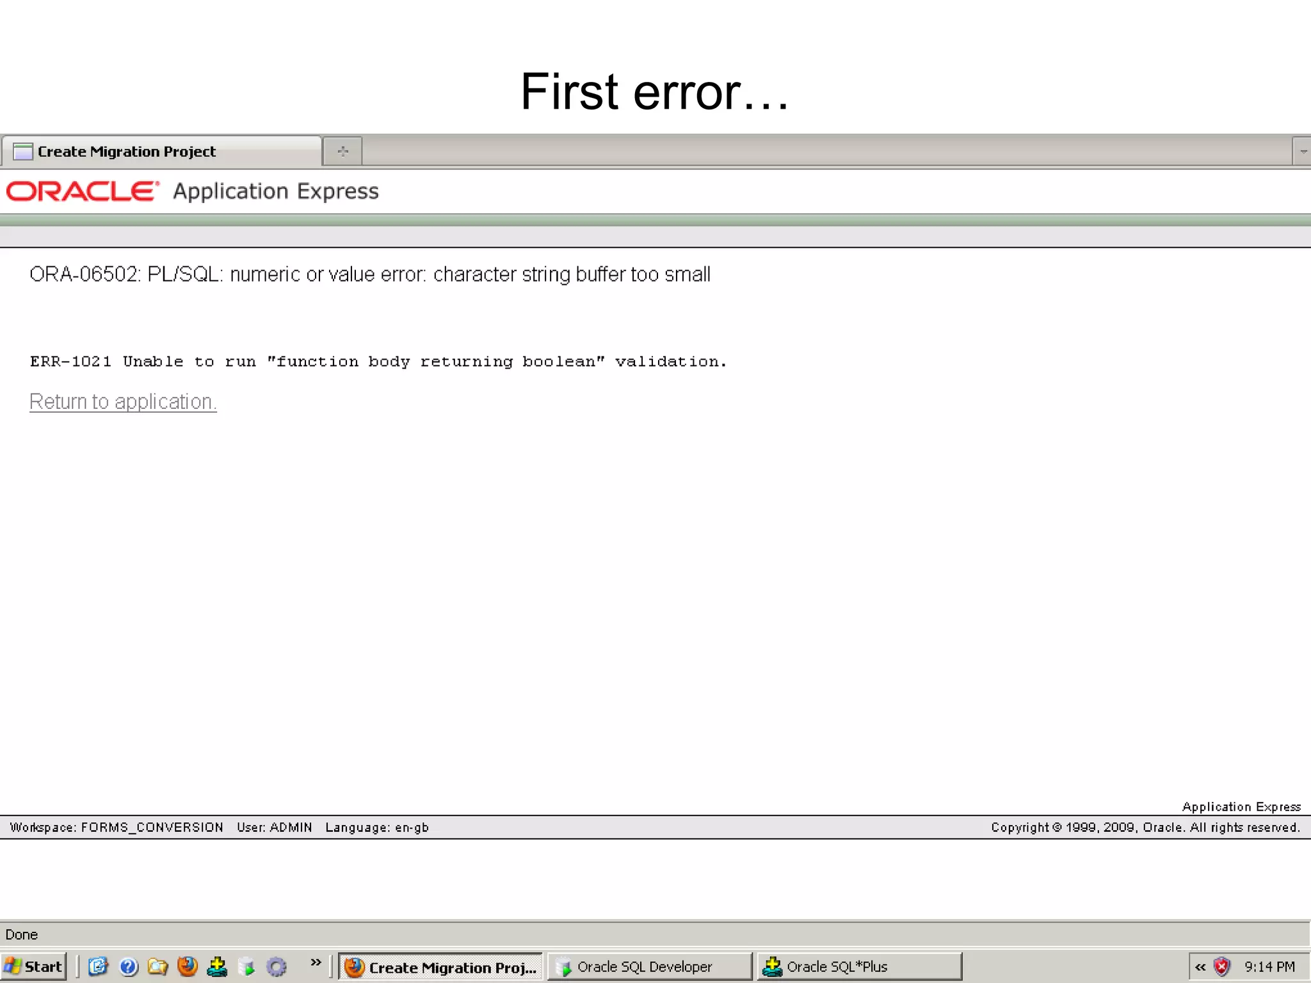1311x983 pixels.
Task: Click the ERR-1021 validation error text
Action: point(378,362)
